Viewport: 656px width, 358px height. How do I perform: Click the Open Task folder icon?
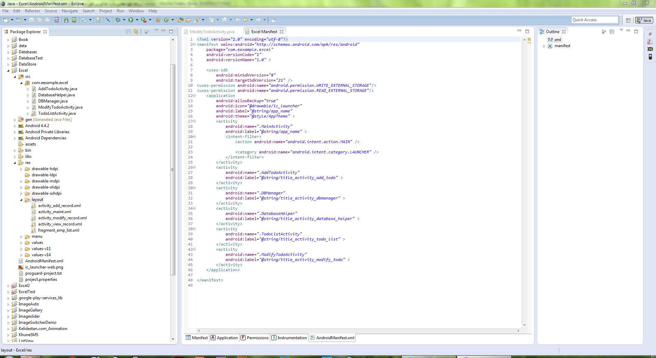click(x=188, y=20)
